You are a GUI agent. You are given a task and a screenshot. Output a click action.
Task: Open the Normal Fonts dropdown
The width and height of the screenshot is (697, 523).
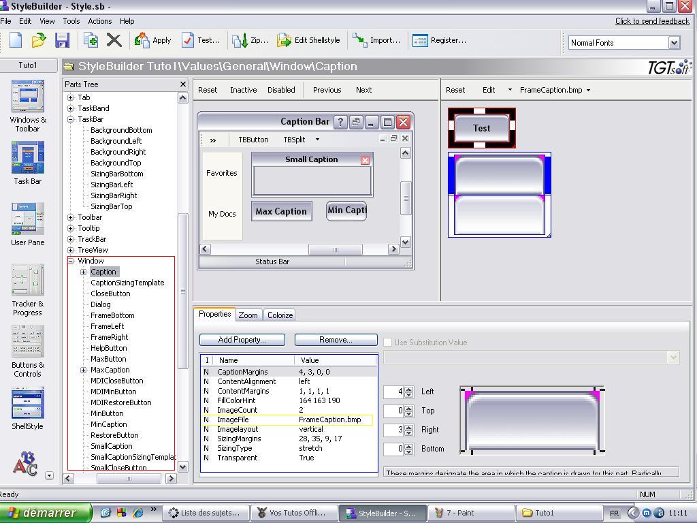pos(673,43)
